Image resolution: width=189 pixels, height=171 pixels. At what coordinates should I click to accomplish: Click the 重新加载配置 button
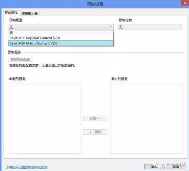pyautogui.click(x=20, y=59)
